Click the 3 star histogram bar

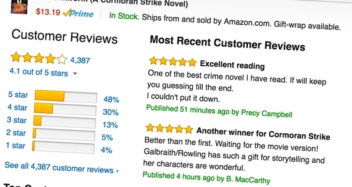64,122
